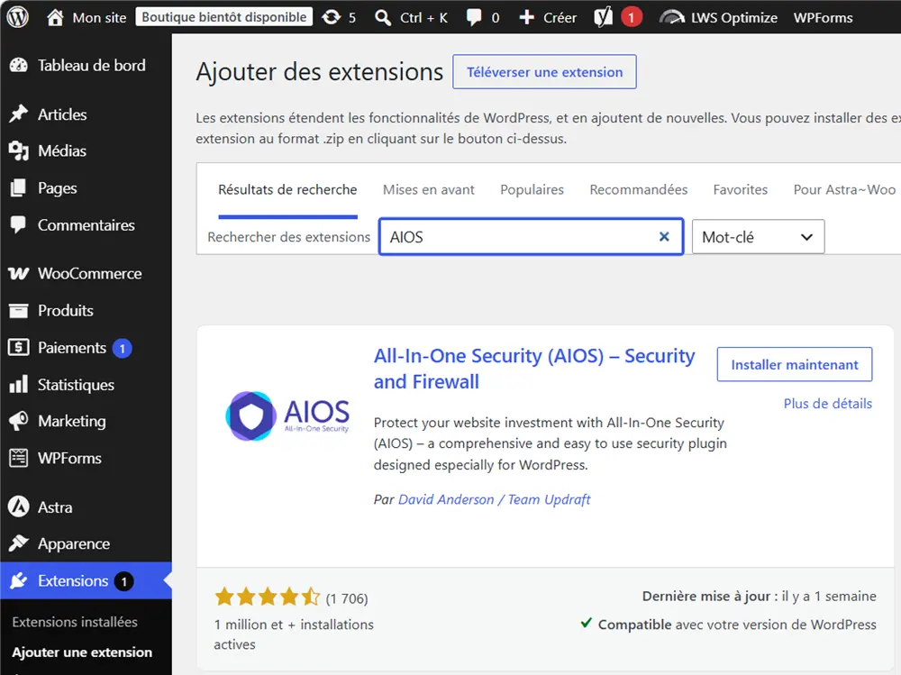Open the updates icon showing 5
This screenshot has width=901, height=675.
coord(331,17)
